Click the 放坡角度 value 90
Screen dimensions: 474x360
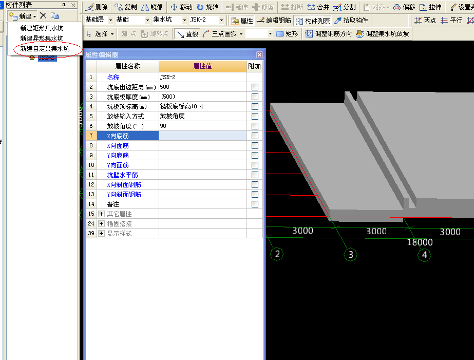[x=202, y=126]
